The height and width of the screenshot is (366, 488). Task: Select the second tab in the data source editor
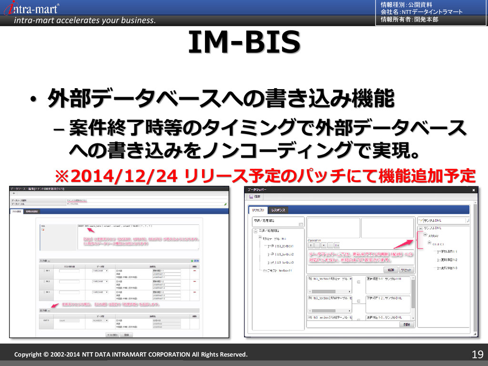(32, 211)
